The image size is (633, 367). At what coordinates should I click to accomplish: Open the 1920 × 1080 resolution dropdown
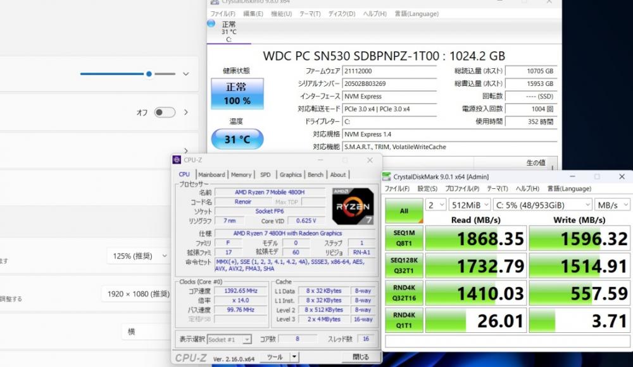[x=137, y=294]
